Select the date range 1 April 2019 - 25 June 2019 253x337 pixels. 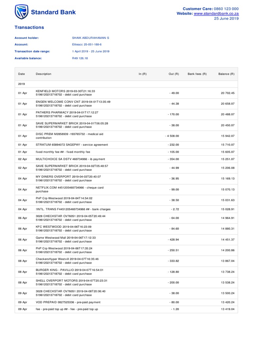tap(91, 51)
